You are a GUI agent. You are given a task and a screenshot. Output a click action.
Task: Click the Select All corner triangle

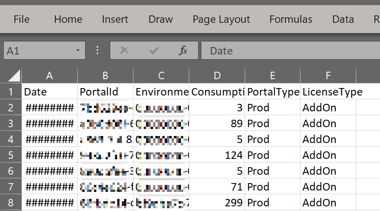[14, 76]
